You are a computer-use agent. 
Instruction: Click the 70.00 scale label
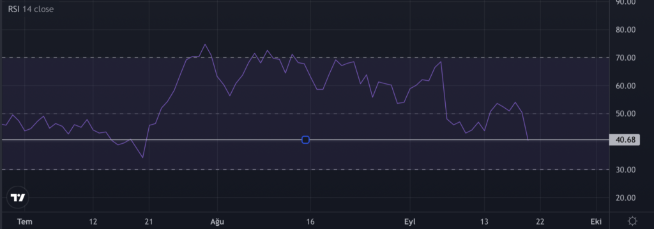[625, 58]
